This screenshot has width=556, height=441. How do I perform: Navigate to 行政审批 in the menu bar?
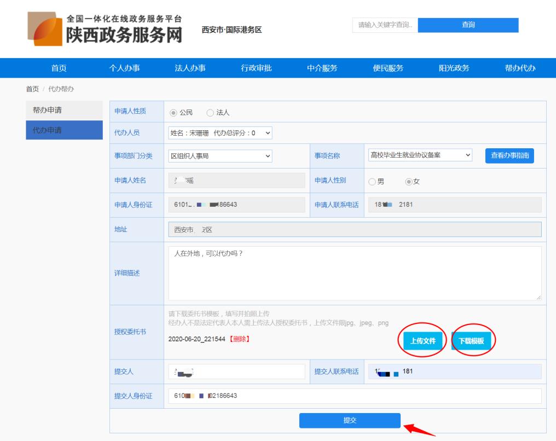click(258, 67)
